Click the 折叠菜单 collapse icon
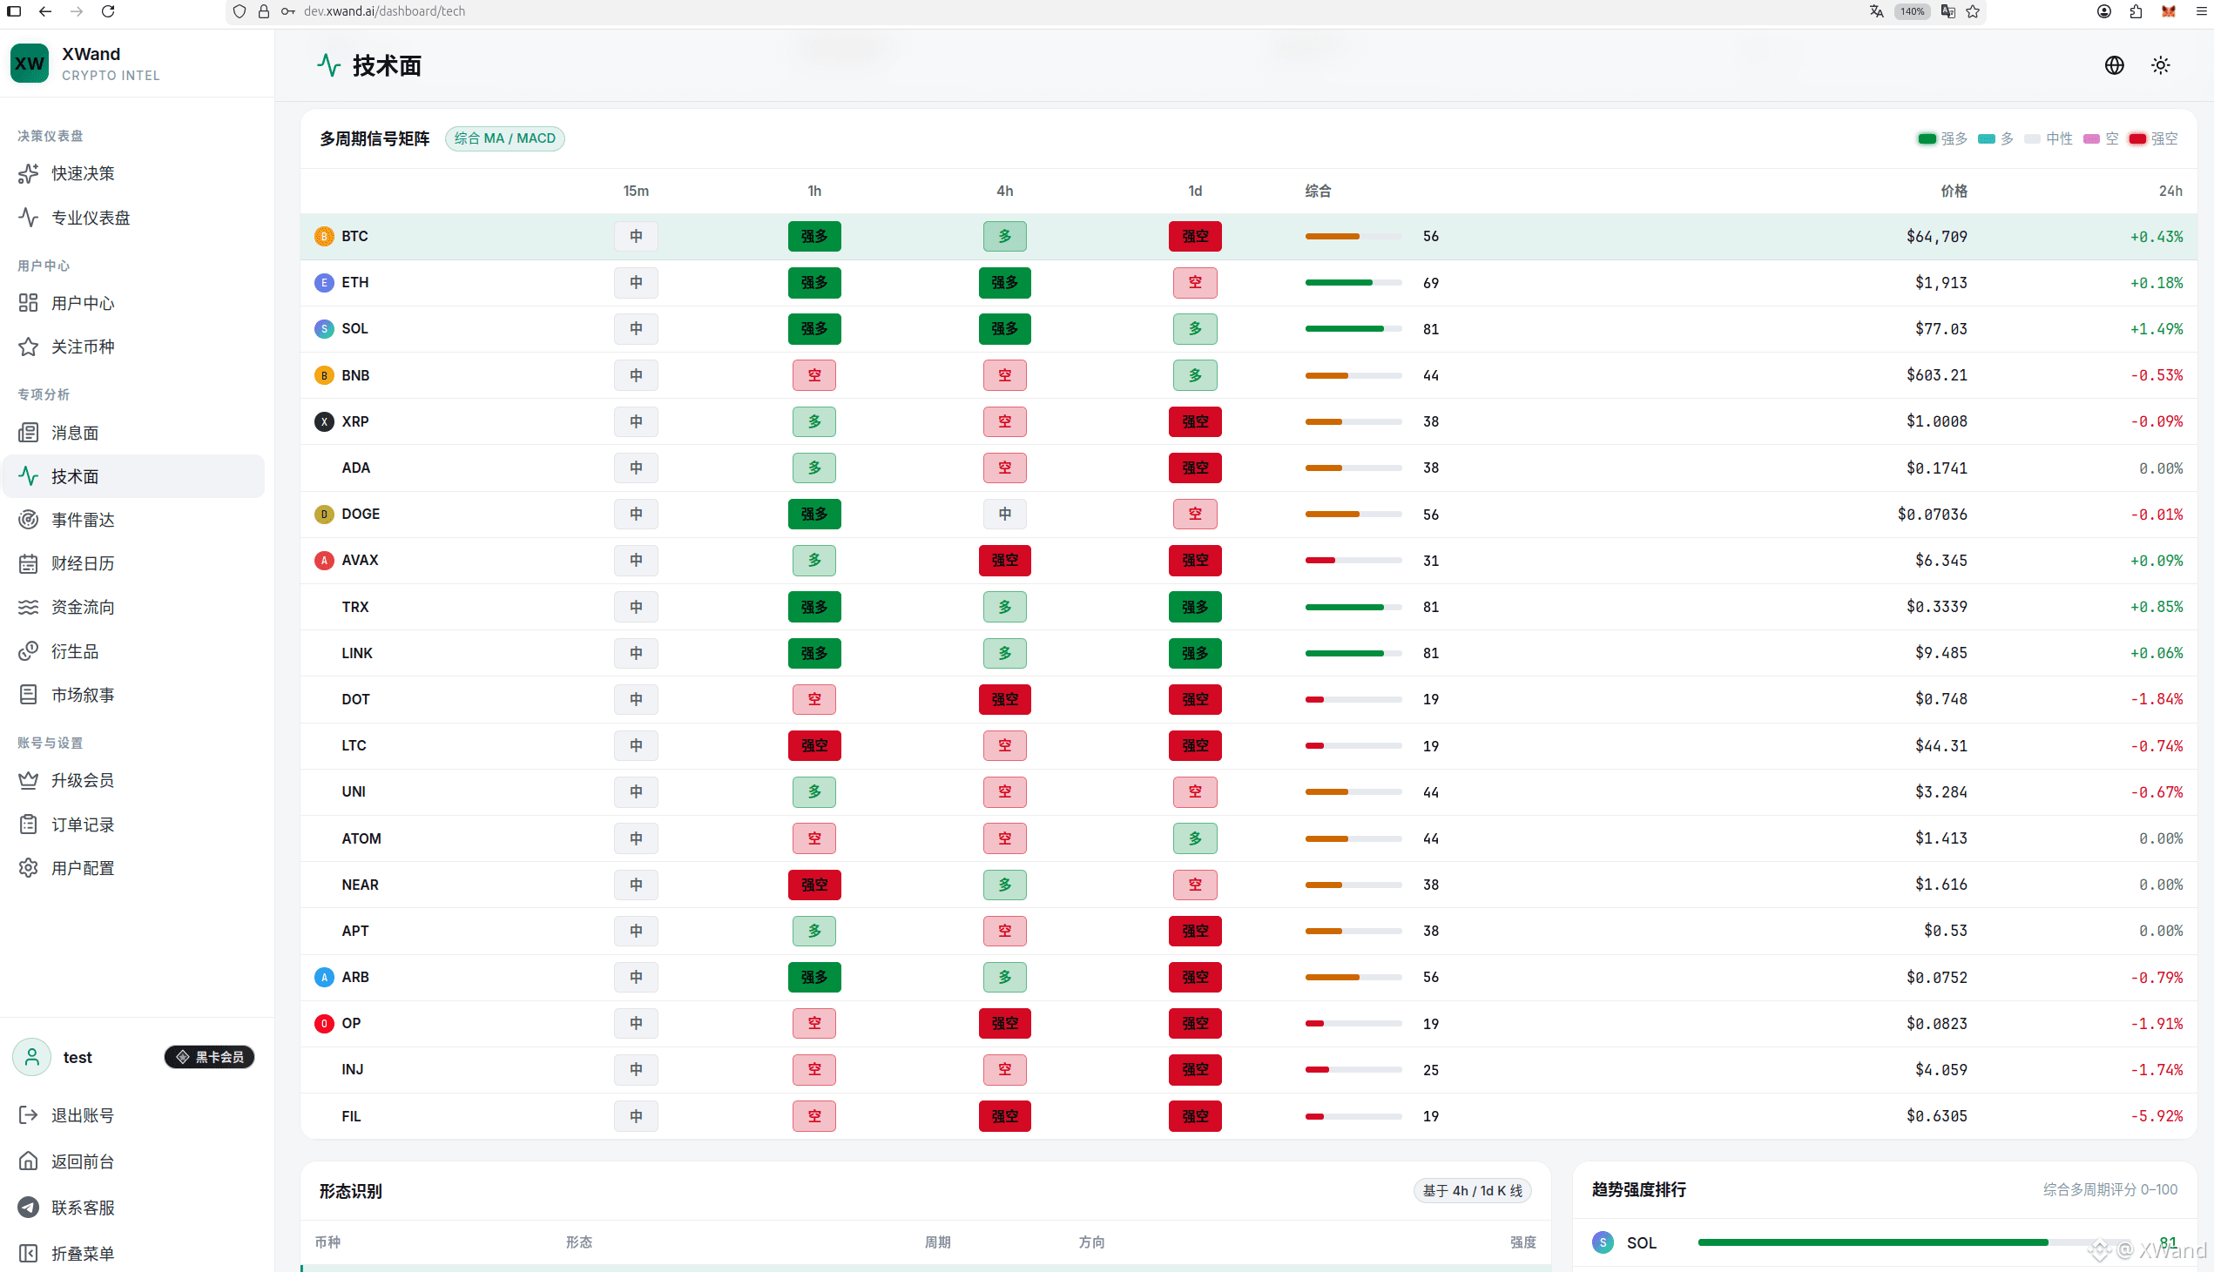Viewport: 2214px width, 1272px height. 29,1254
